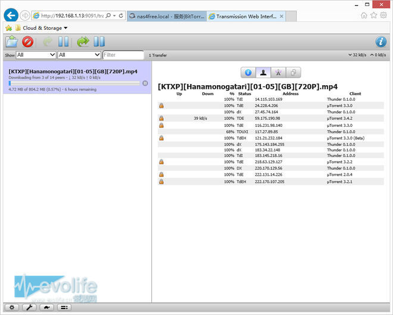Open the settings gear menu at bottom
This screenshot has width=393, height=315.
(12, 307)
